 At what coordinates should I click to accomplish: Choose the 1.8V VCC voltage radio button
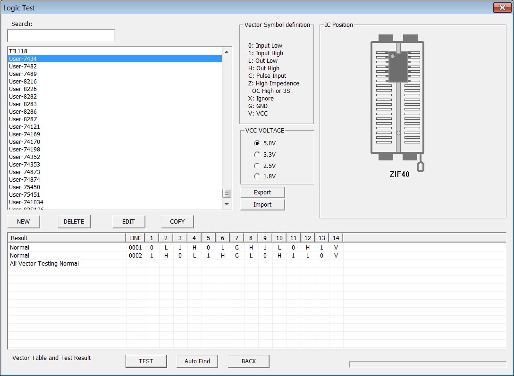point(265,176)
